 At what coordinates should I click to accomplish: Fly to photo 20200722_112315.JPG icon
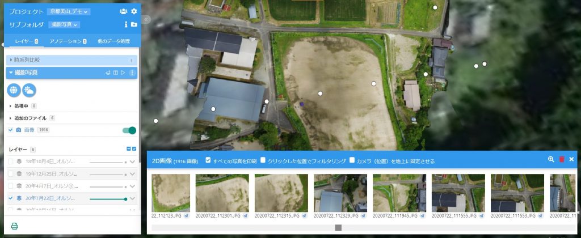point(304,215)
